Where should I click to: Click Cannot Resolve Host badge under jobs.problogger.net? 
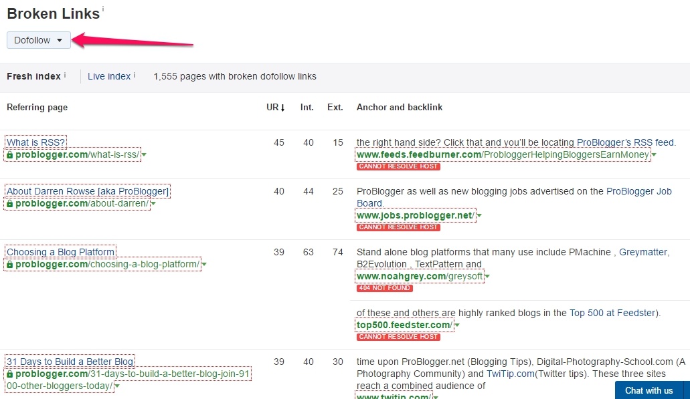click(398, 227)
